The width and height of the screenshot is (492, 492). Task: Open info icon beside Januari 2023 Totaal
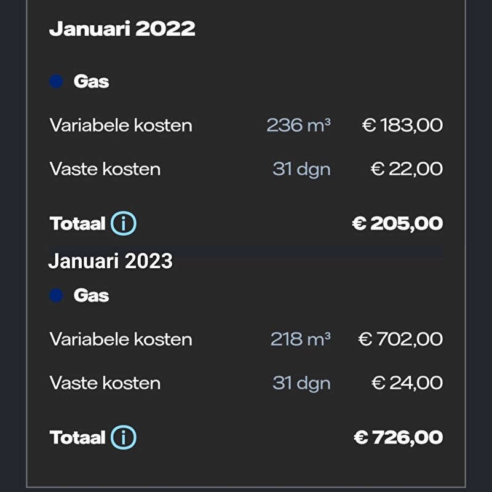124,437
